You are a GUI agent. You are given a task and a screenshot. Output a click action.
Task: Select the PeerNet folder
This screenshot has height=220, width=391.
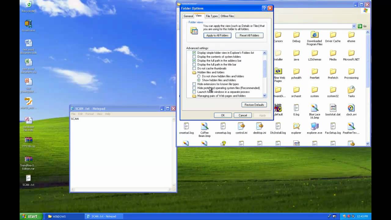pyautogui.click(x=315, y=74)
